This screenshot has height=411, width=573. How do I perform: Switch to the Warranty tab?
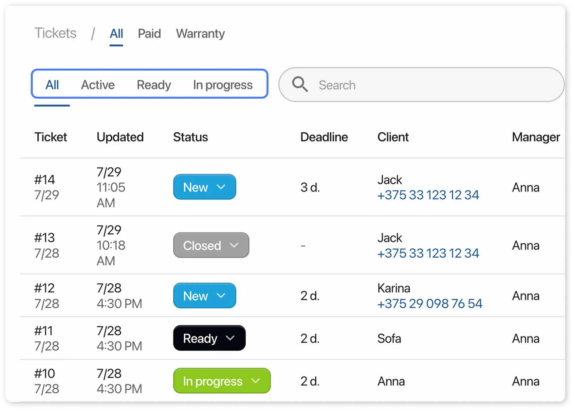point(200,33)
